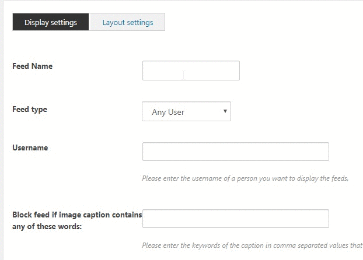Click the "any of these words:" label line

[47, 226]
